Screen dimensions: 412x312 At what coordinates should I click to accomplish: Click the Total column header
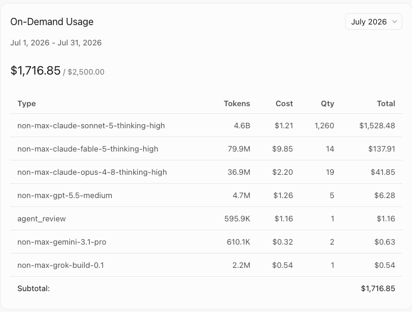tap(386, 103)
